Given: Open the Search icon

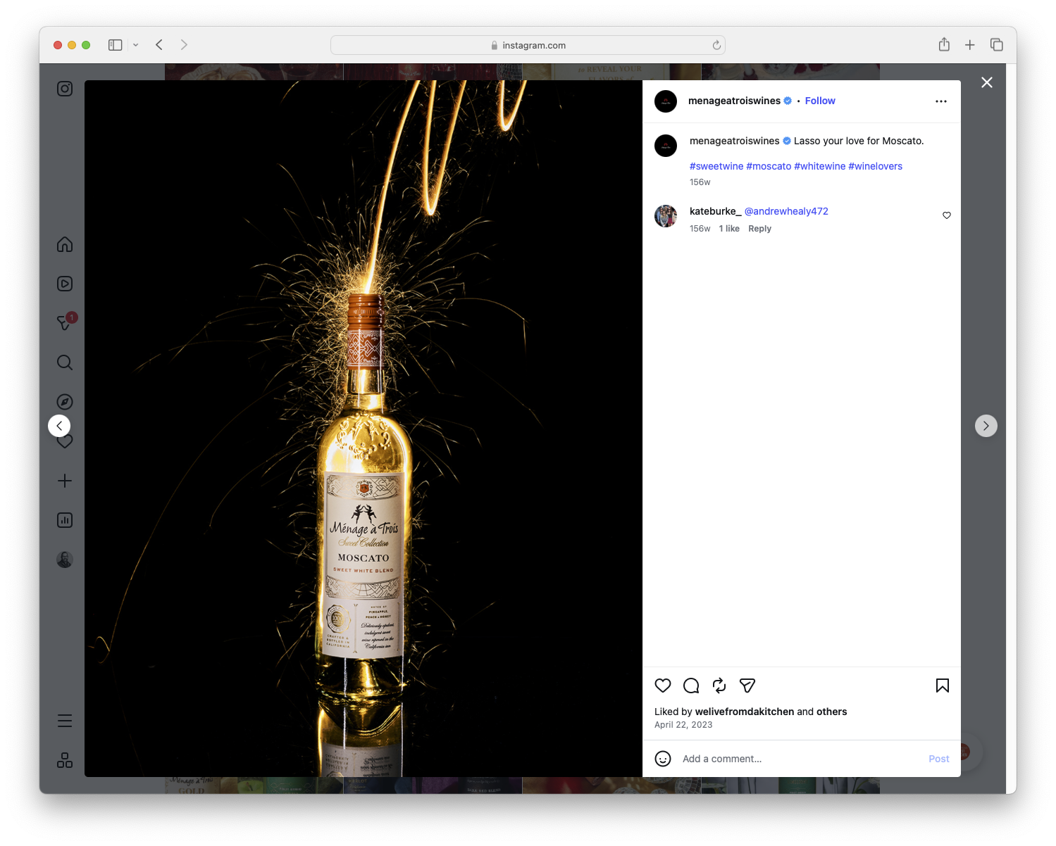Looking at the screenshot, I should click(x=64, y=362).
